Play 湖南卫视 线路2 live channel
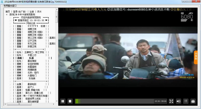201x109 pixels. (x=31, y=35)
